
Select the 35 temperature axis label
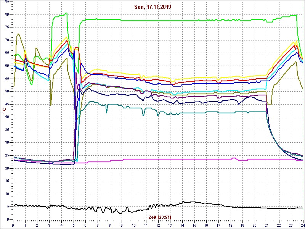6,130
